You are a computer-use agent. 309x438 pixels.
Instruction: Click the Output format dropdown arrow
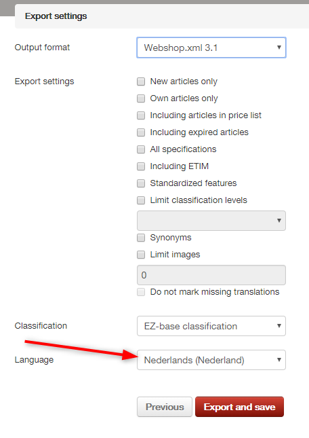(279, 48)
